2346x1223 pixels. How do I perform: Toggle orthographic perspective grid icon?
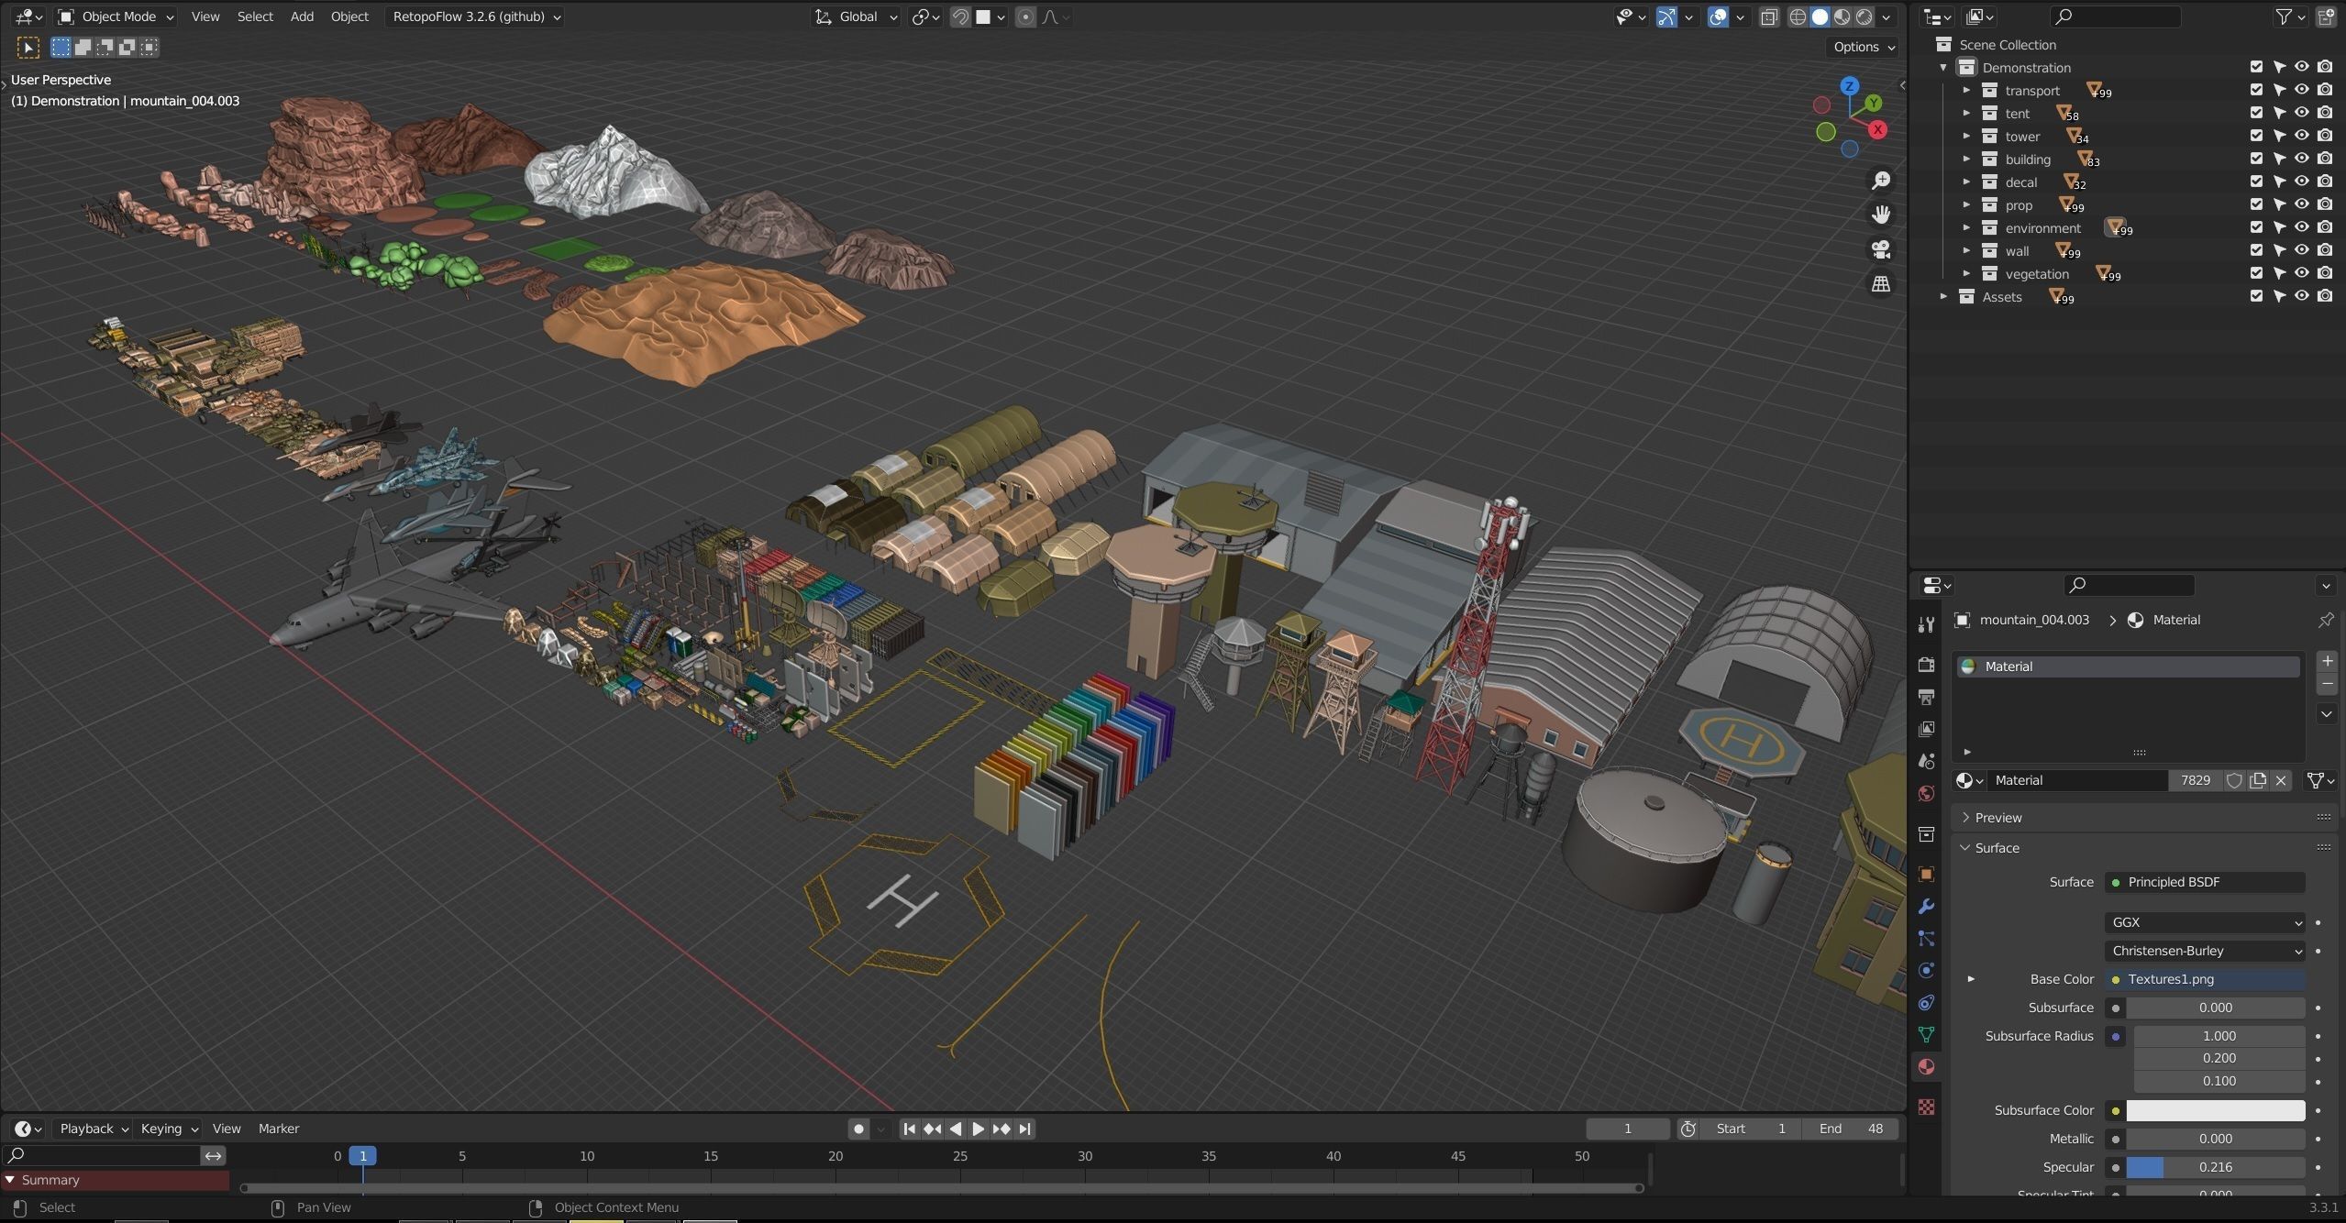pos(1881,284)
